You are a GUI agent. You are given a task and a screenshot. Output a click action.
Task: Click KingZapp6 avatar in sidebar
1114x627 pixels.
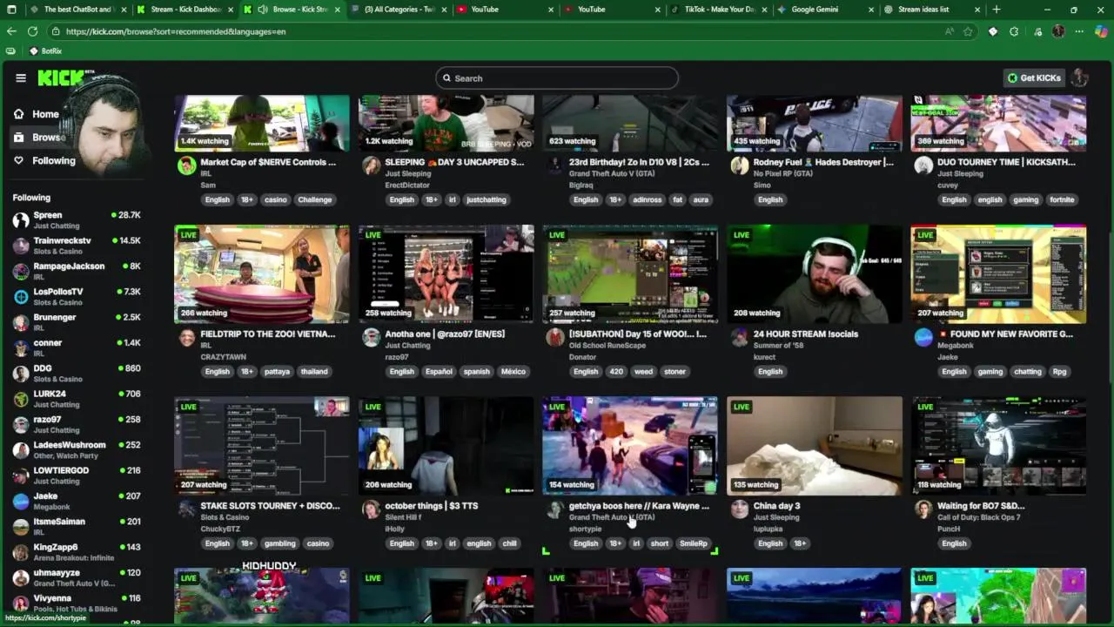pyautogui.click(x=21, y=552)
